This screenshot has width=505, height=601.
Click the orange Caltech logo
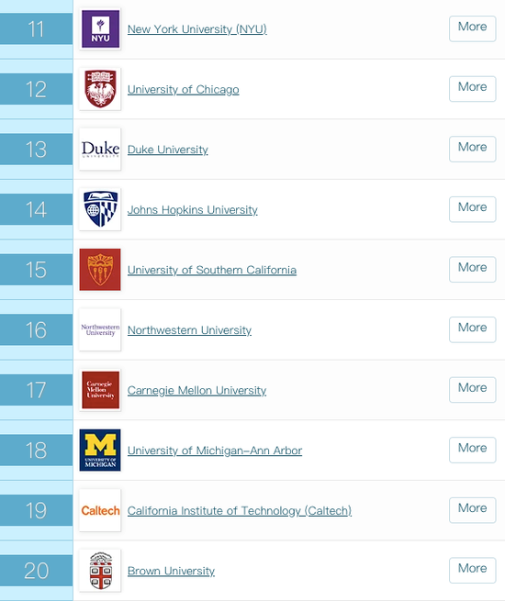(x=100, y=510)
